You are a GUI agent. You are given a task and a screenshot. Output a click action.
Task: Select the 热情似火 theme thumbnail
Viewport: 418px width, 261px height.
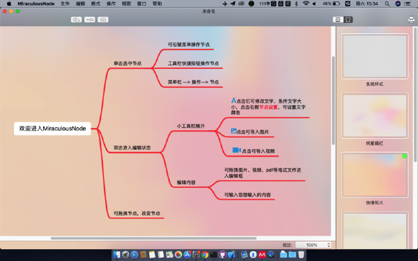pyautogui.click(x=375, y=175)
